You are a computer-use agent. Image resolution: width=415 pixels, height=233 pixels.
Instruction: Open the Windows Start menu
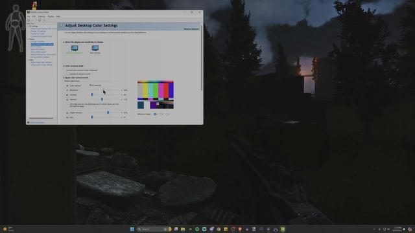(132, 229)
